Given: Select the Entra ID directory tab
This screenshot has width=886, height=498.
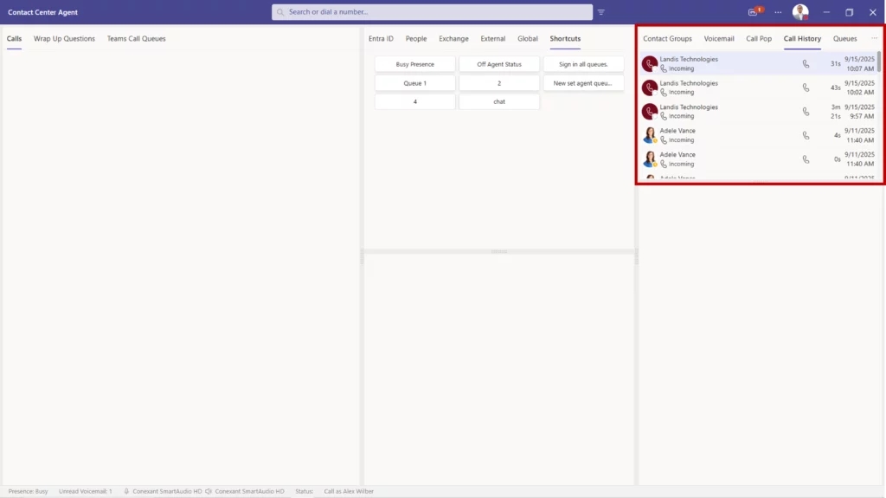Looking at the screenshot, I should (x=381, y=39).
